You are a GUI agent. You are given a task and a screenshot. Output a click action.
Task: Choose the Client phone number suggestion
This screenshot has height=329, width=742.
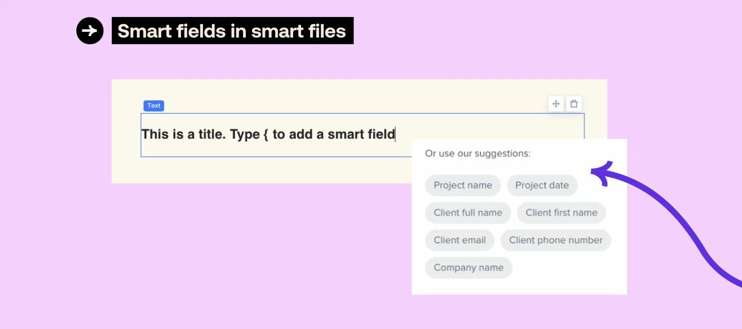pos(555,240)
